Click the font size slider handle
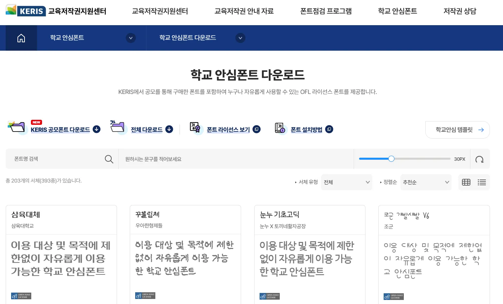The height and width of the screenshot is (304, 503). coord(391,159)
